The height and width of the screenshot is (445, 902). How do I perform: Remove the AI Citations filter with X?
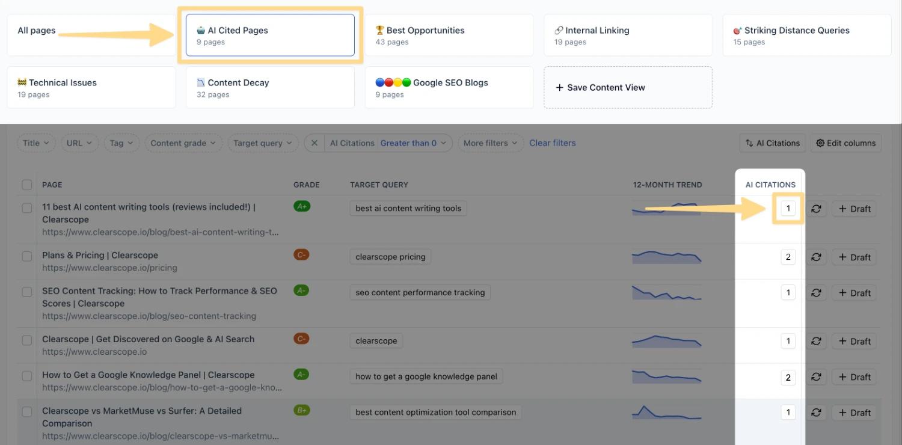pos(314,143)
